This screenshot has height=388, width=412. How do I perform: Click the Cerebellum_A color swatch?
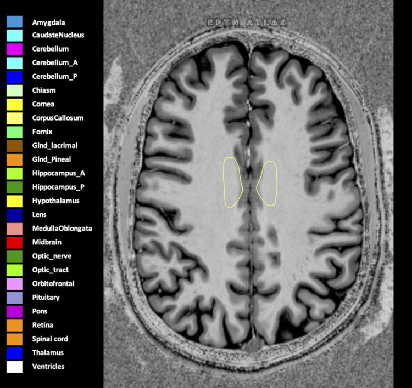tap(14, 63)
